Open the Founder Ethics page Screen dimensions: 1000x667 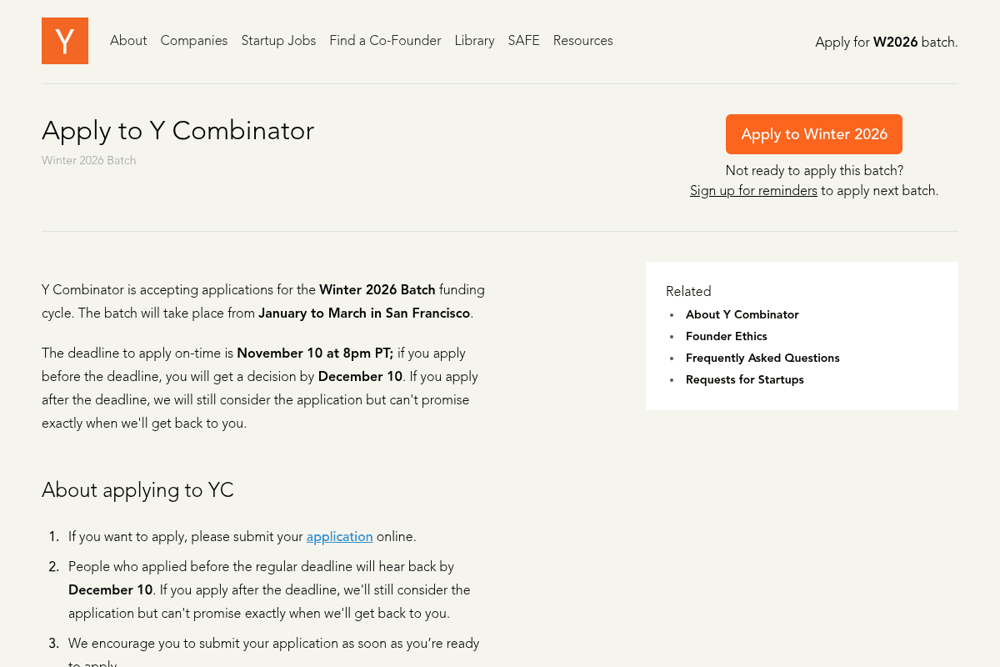pyautogui.click(x=726, y=336)
